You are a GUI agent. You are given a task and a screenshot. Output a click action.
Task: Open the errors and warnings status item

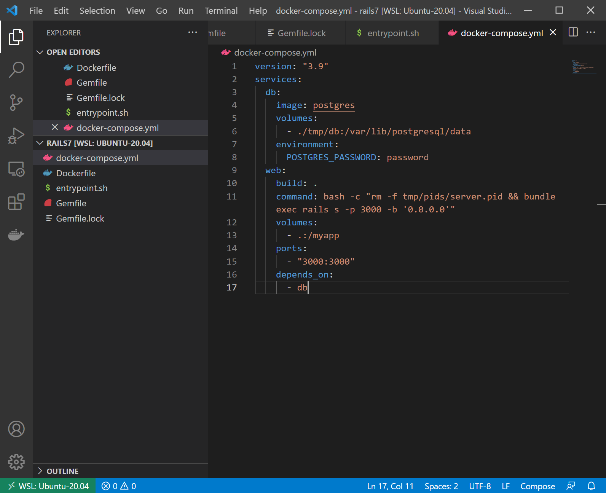click(119, 486)
